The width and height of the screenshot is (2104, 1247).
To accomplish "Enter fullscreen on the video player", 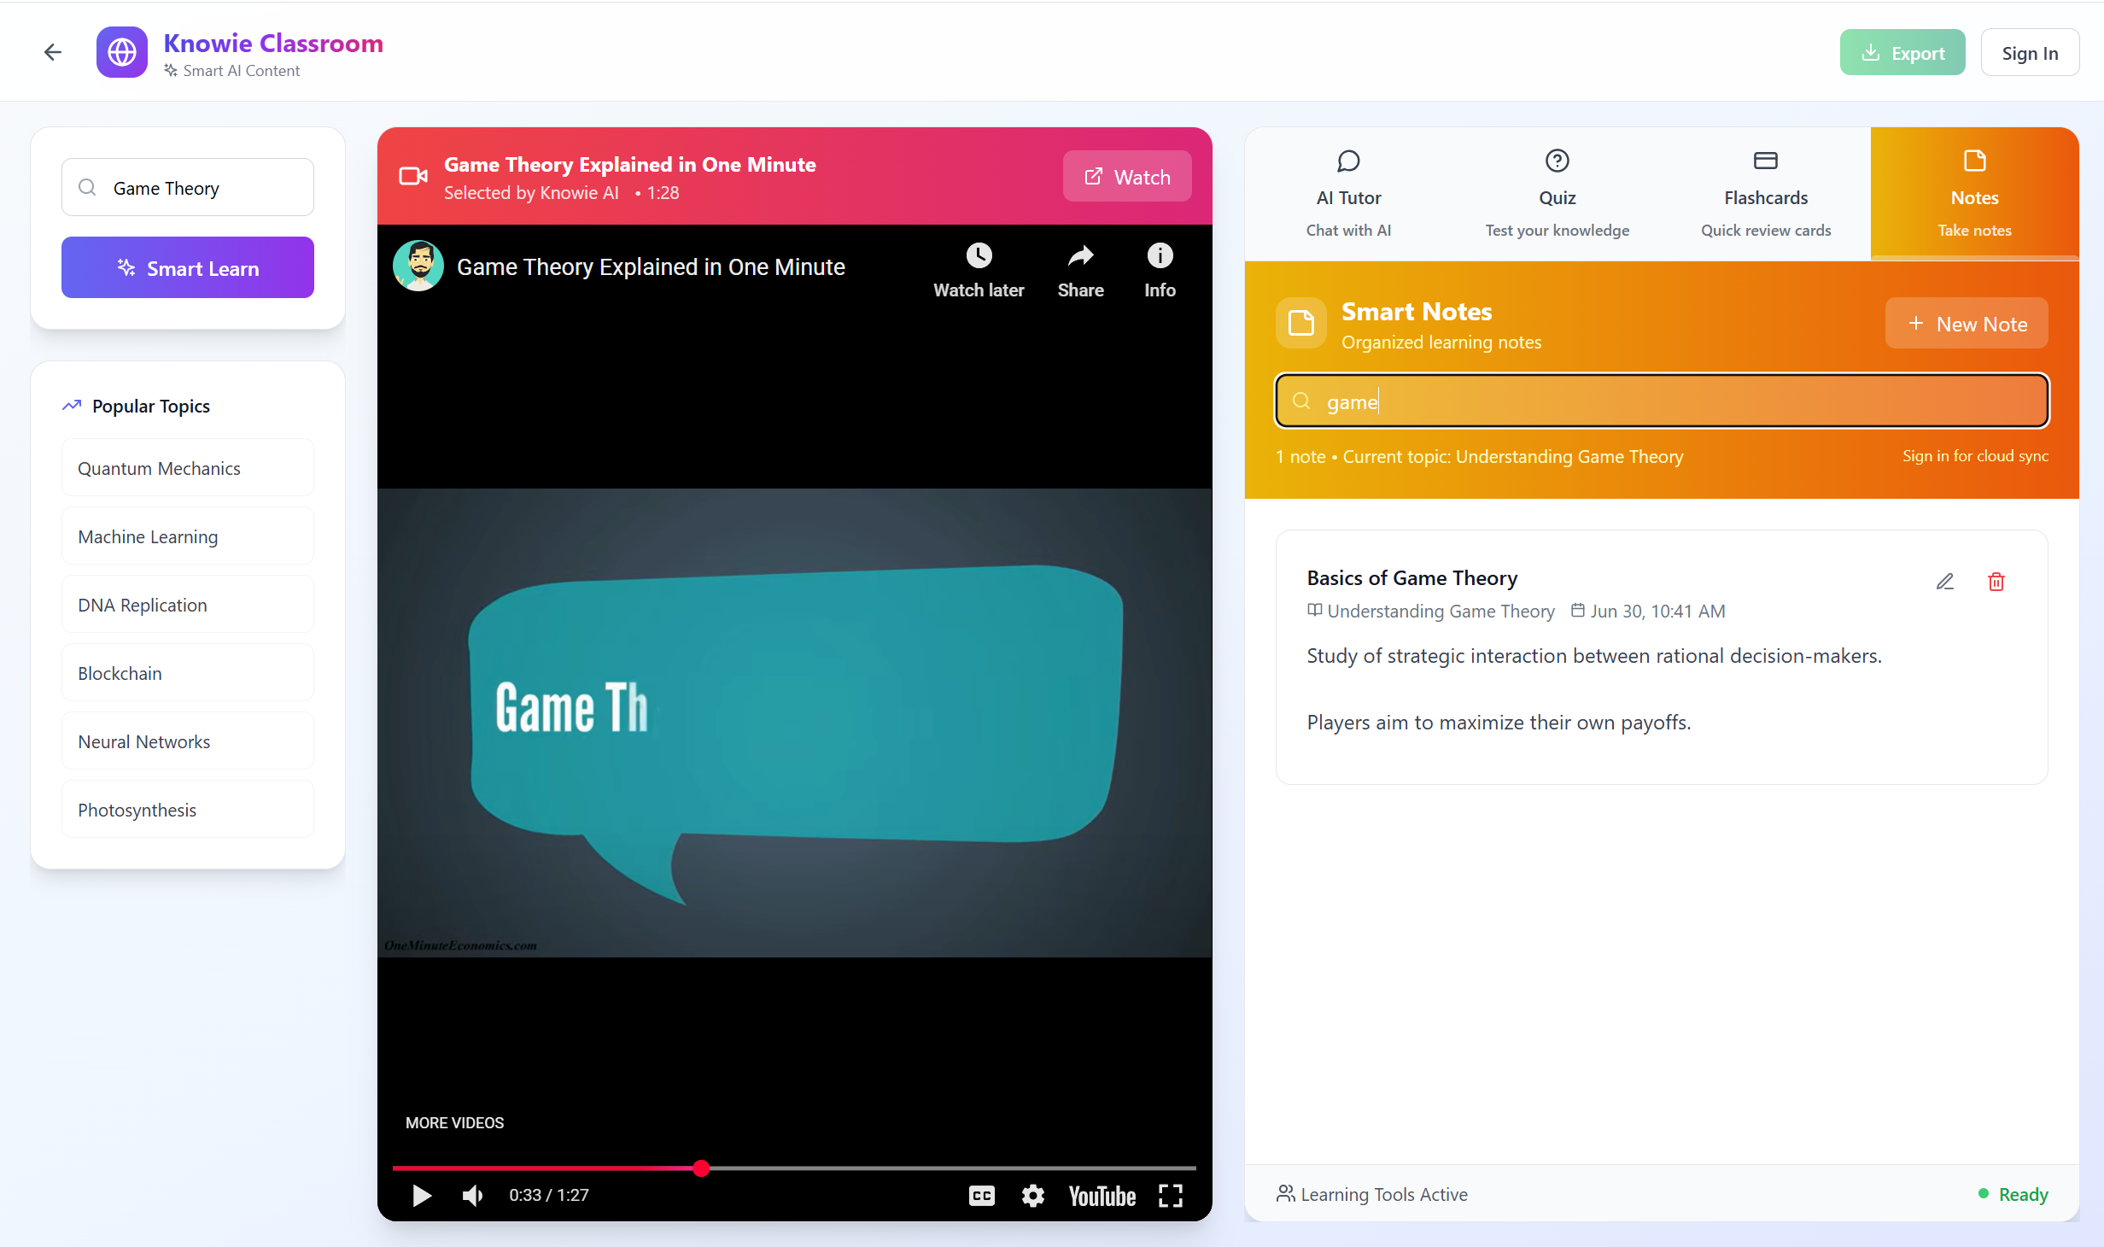I will point(1170,1195).
